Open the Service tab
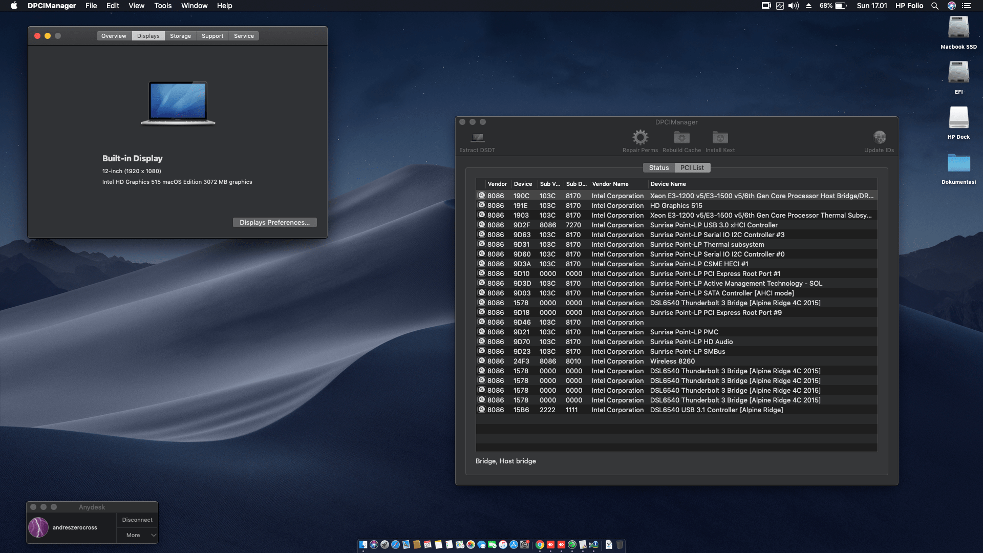This screenshot has height=553, width=983. 244,36
